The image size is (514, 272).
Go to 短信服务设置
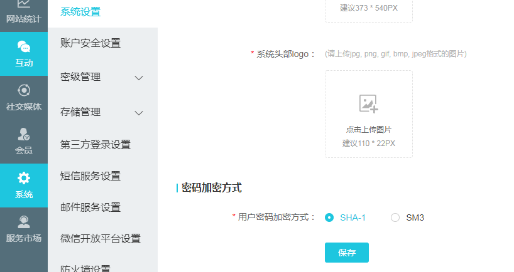coord(90,176)
